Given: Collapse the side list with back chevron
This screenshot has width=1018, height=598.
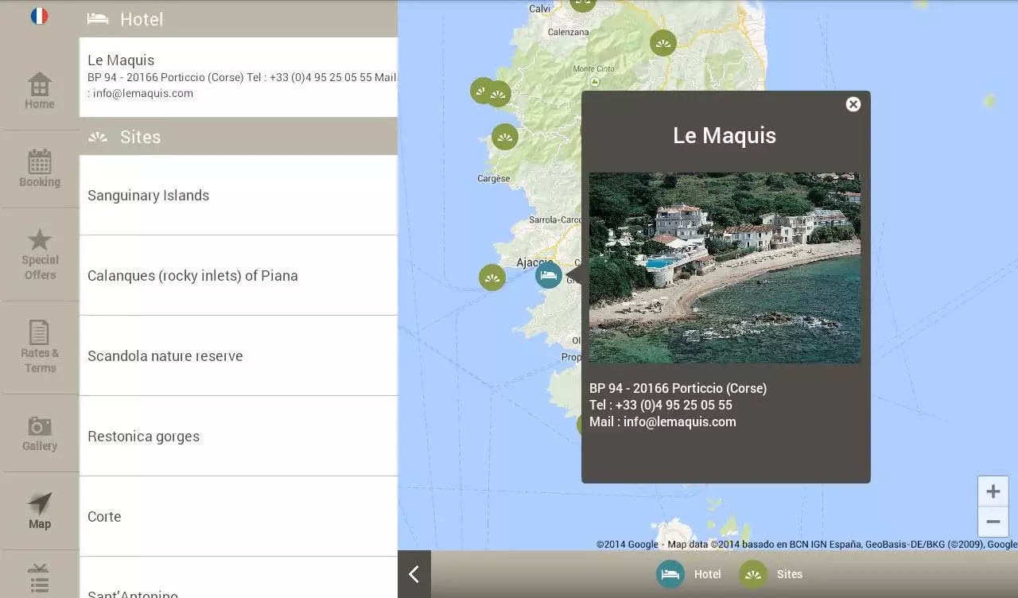Looking at the screenshot, I should click(414, 574).
